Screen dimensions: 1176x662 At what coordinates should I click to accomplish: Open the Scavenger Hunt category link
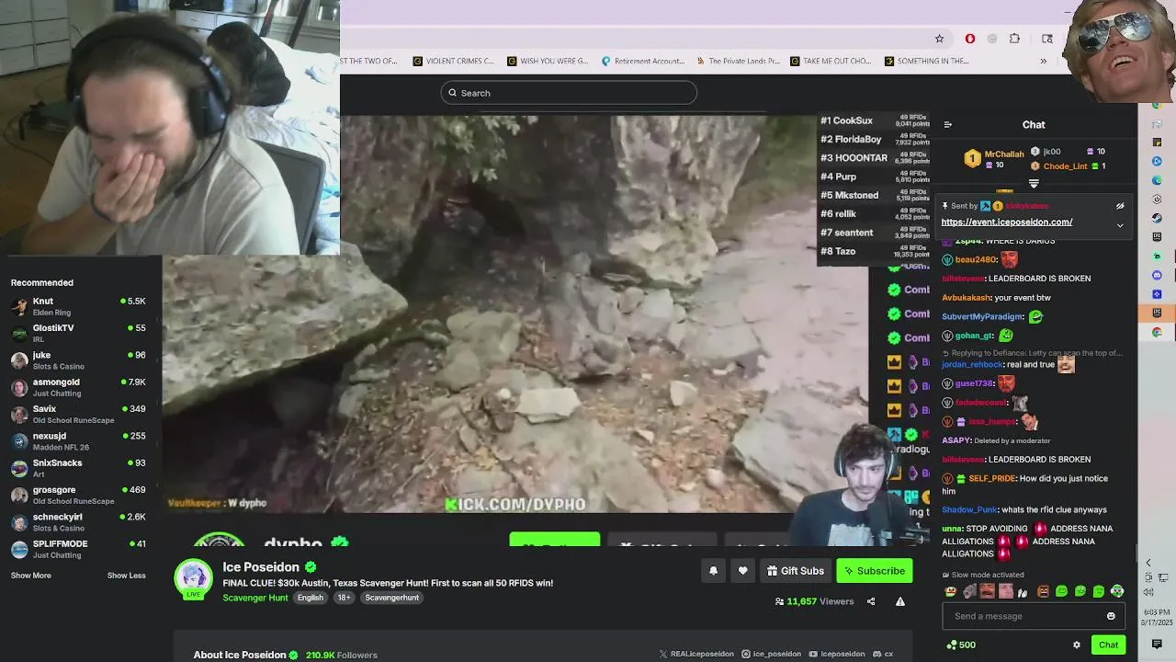pos(255,598)
